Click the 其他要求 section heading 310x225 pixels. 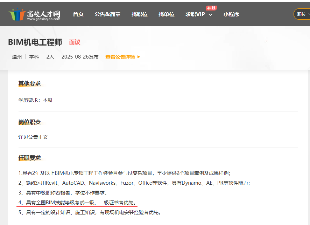point(29,83)
